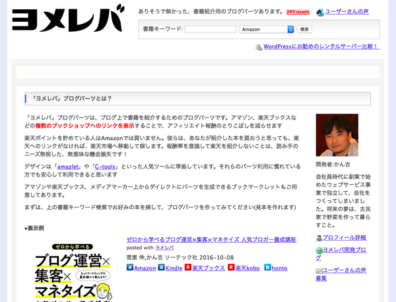Open the プロフィール詳細 link
This screenshot has width=396, height=302.
tap(345, 237)
